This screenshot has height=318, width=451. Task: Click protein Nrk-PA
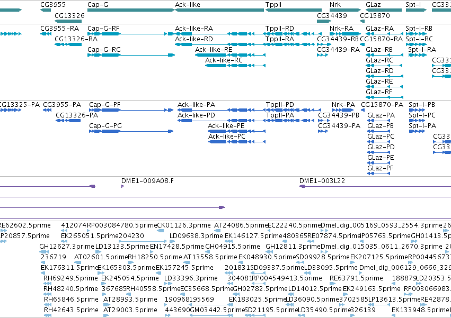click(x=343, y=110)
